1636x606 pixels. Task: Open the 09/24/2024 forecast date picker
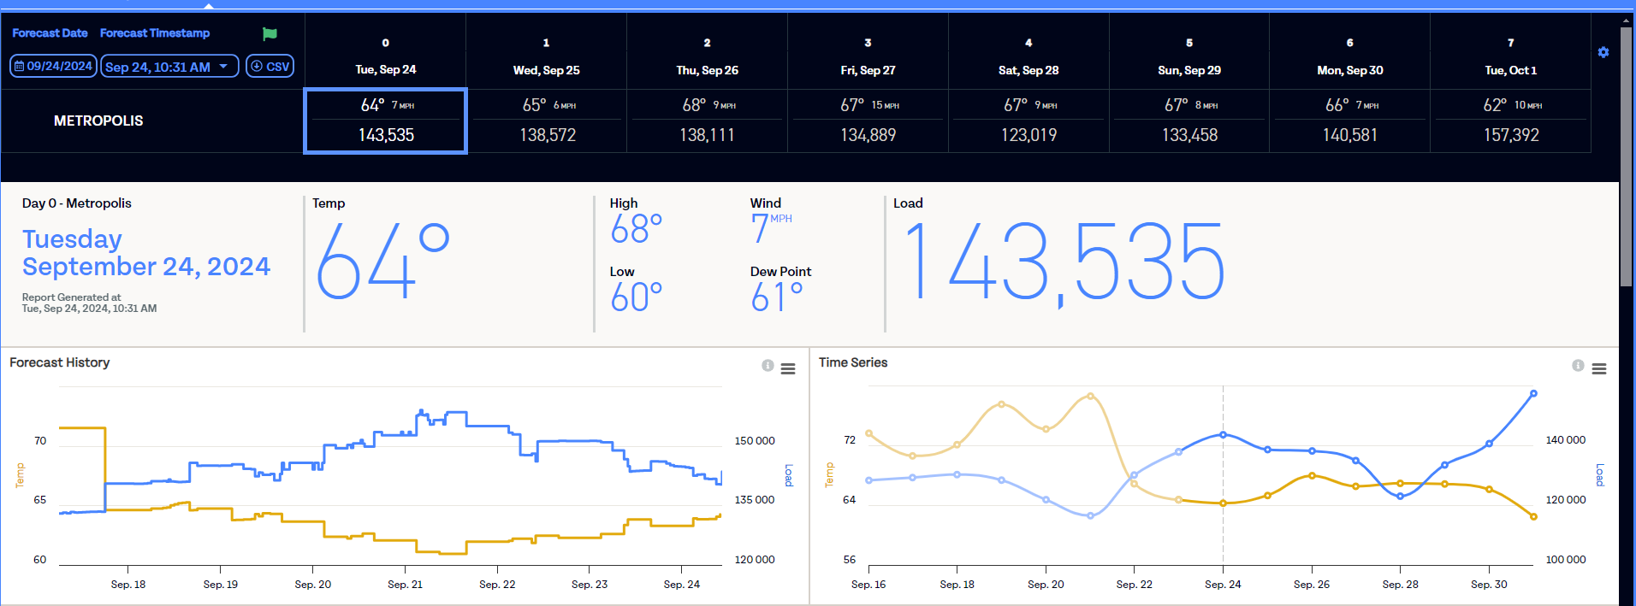click(x=54, y=66)
